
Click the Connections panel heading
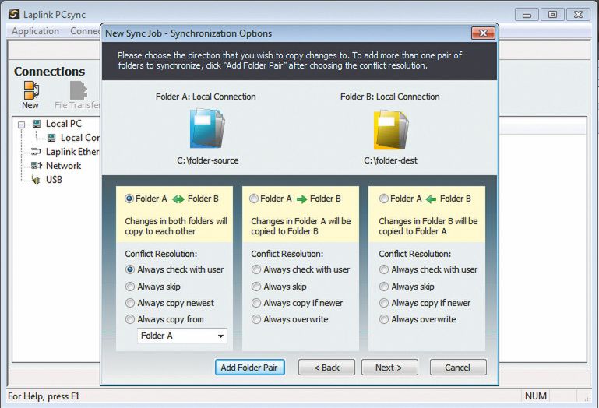tap(49, 72)
